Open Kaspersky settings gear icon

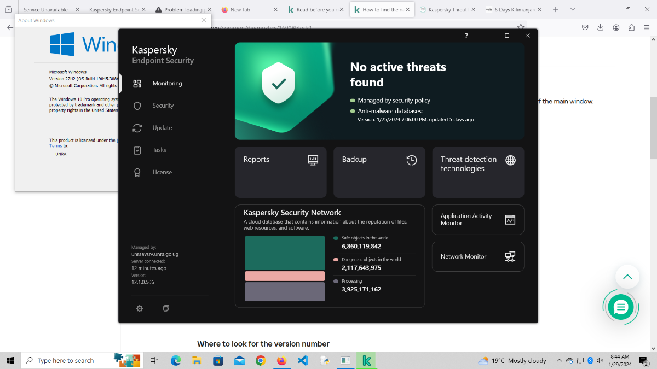click(x=140, y=309)
